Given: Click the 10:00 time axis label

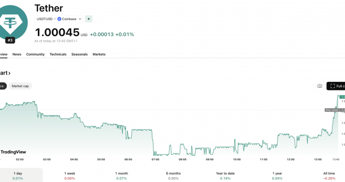Looking at the screenshot, I should coord(237,159).
